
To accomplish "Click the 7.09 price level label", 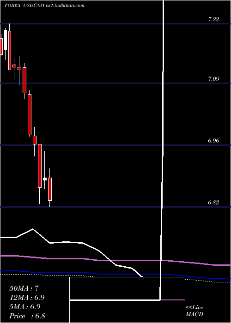I will [x=213, y=79].
